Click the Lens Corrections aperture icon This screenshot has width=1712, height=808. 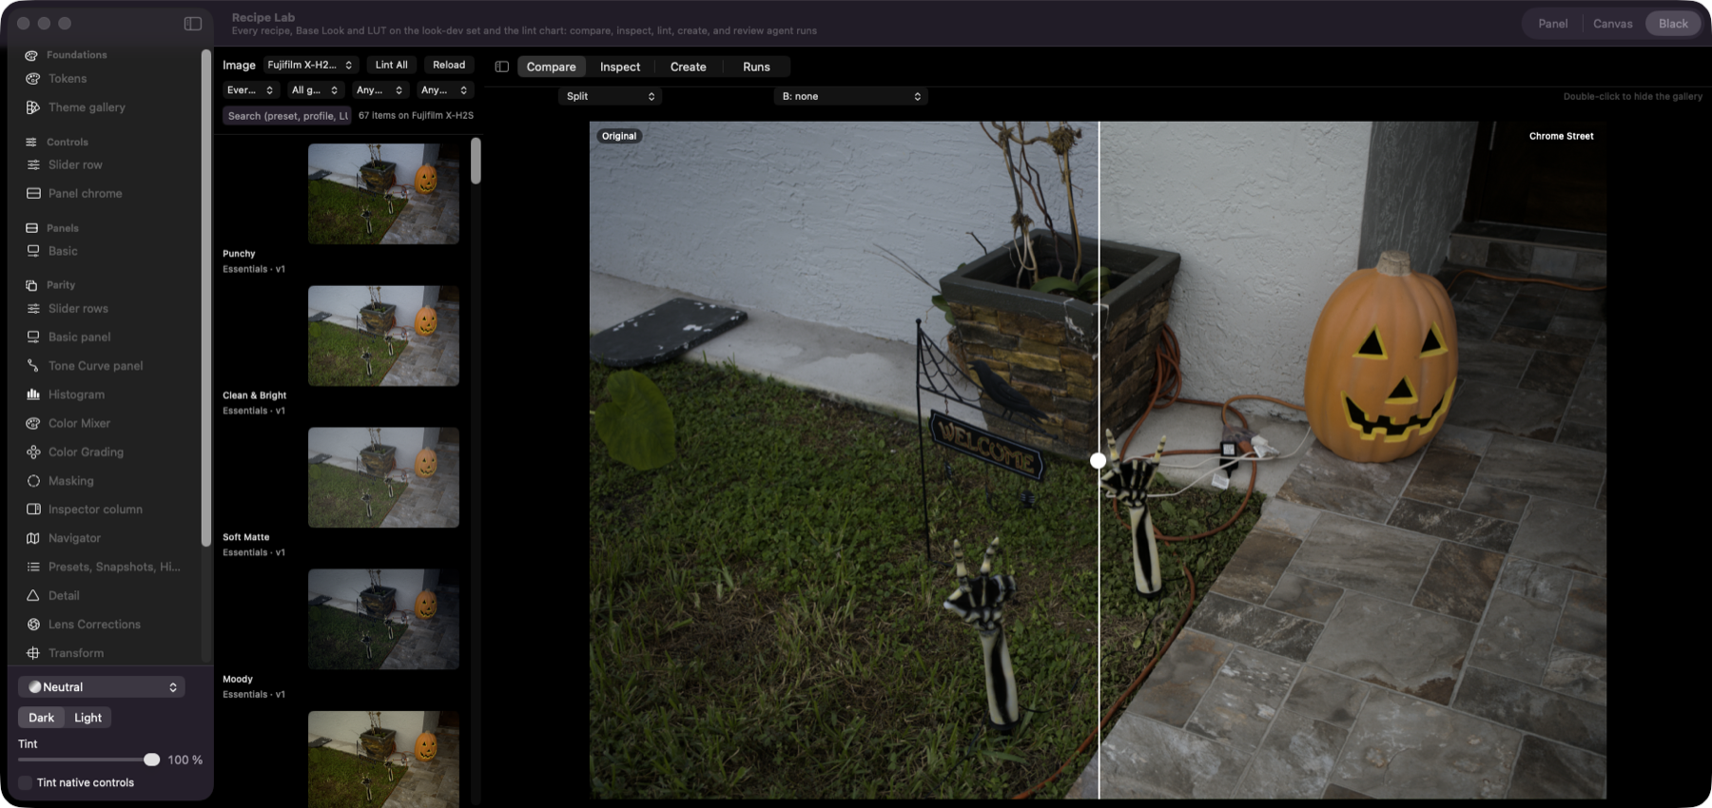pyautogui.click(x=33, y=625)
